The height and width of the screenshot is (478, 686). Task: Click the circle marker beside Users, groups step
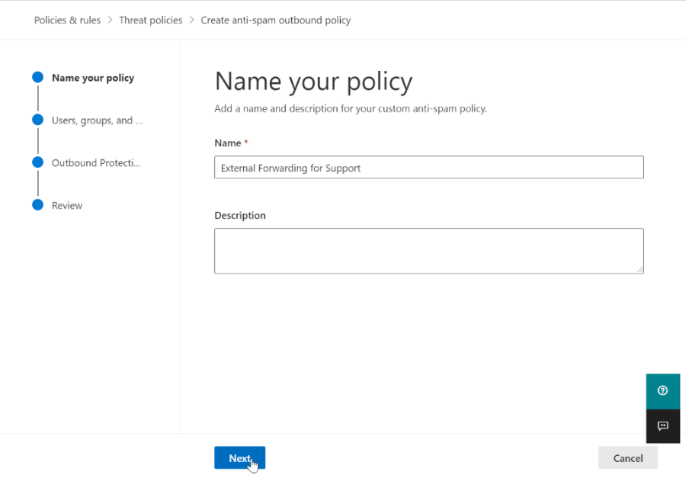(x=37, y=120)
